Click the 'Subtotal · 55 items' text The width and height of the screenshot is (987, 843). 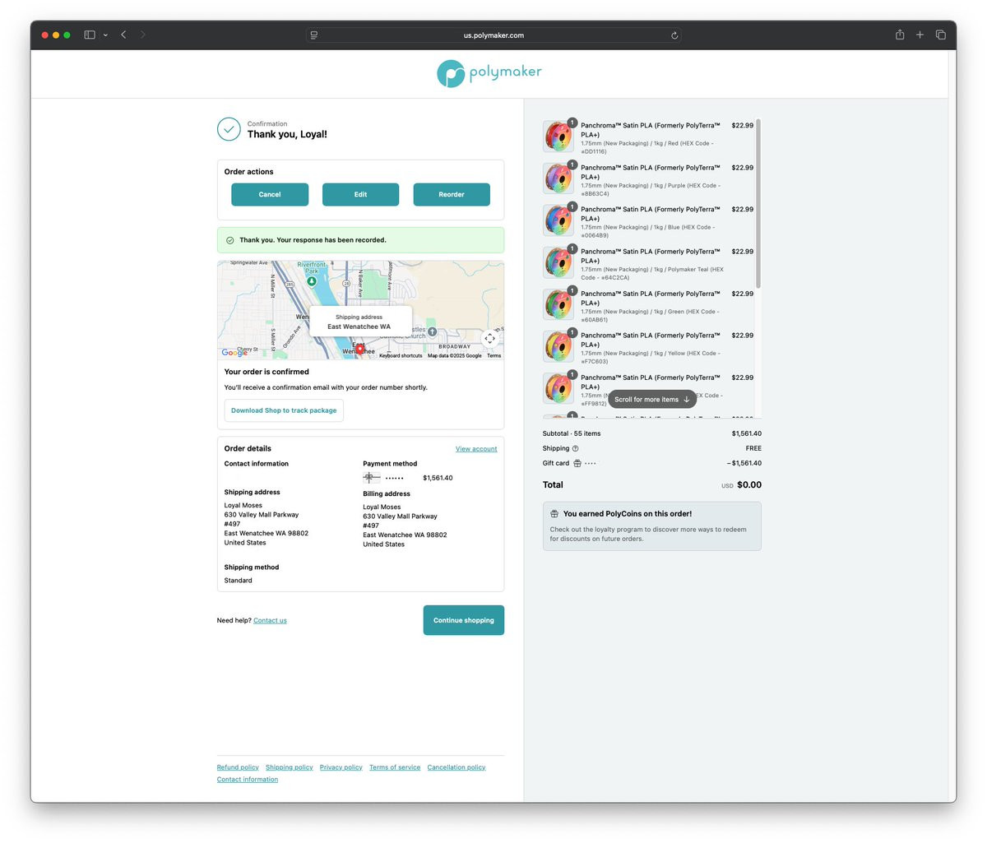[572, 433]
